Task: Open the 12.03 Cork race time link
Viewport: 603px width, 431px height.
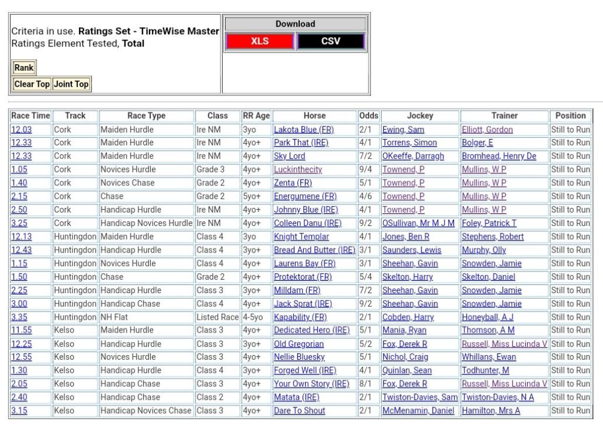Action: pyautogui.click(x=21, y=130)
